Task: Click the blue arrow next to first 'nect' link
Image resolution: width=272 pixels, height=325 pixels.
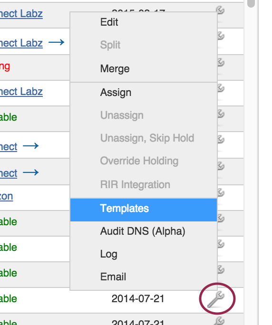Action: (x=31, y=146)
